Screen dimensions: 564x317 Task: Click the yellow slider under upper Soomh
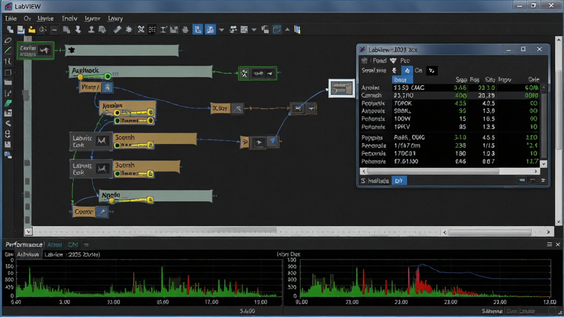133,145
